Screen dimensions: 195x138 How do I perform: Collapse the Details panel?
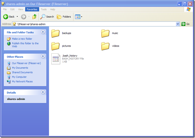point(43,92)
